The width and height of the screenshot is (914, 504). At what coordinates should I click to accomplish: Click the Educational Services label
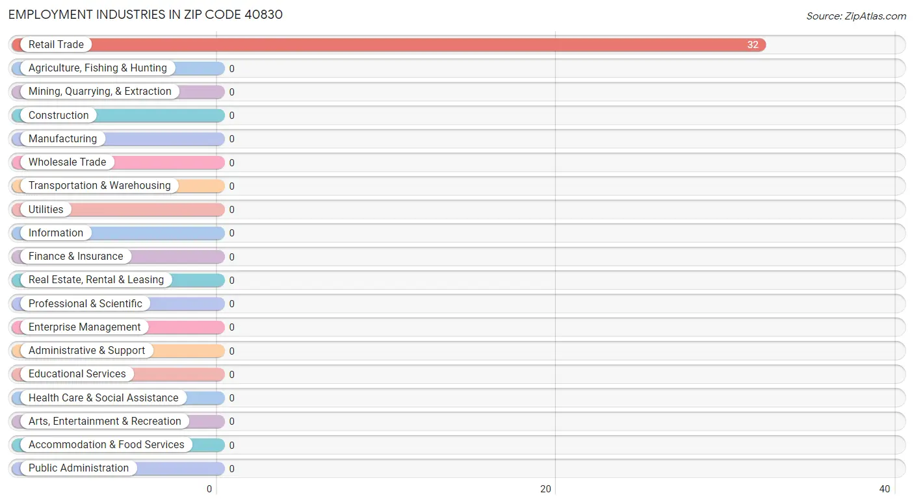pos(77,374)
